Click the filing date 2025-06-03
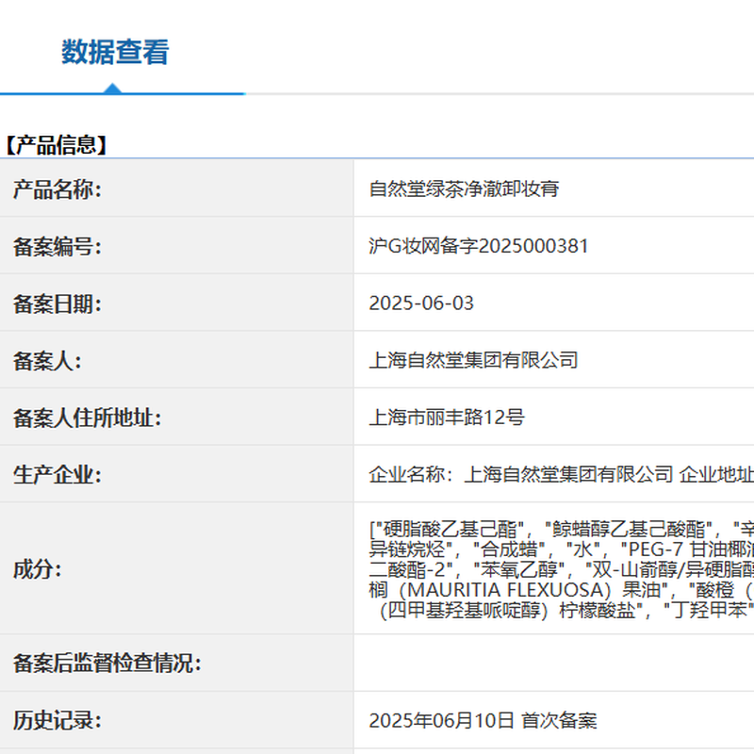Image resolution: width=754 pixels, height=754 pixels. (x=421, y=303)
